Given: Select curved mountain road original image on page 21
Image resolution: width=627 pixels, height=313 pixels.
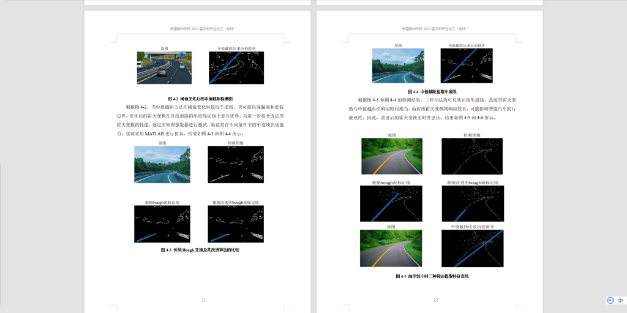Looking at the screenshot, I should coord(162,165).
